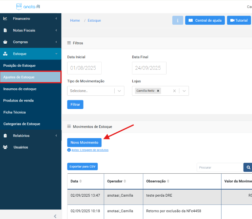Open the Aviso: Listagem de produtos link
252x219 pixels.
tap(90, 150)
